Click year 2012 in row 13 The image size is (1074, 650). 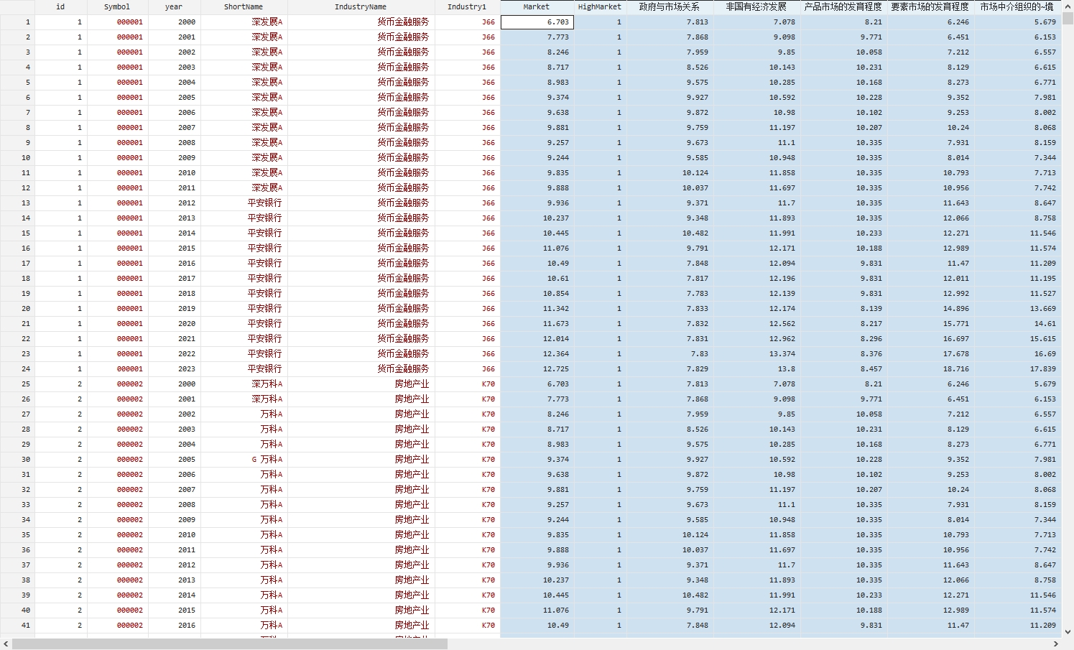click(175, 203)
